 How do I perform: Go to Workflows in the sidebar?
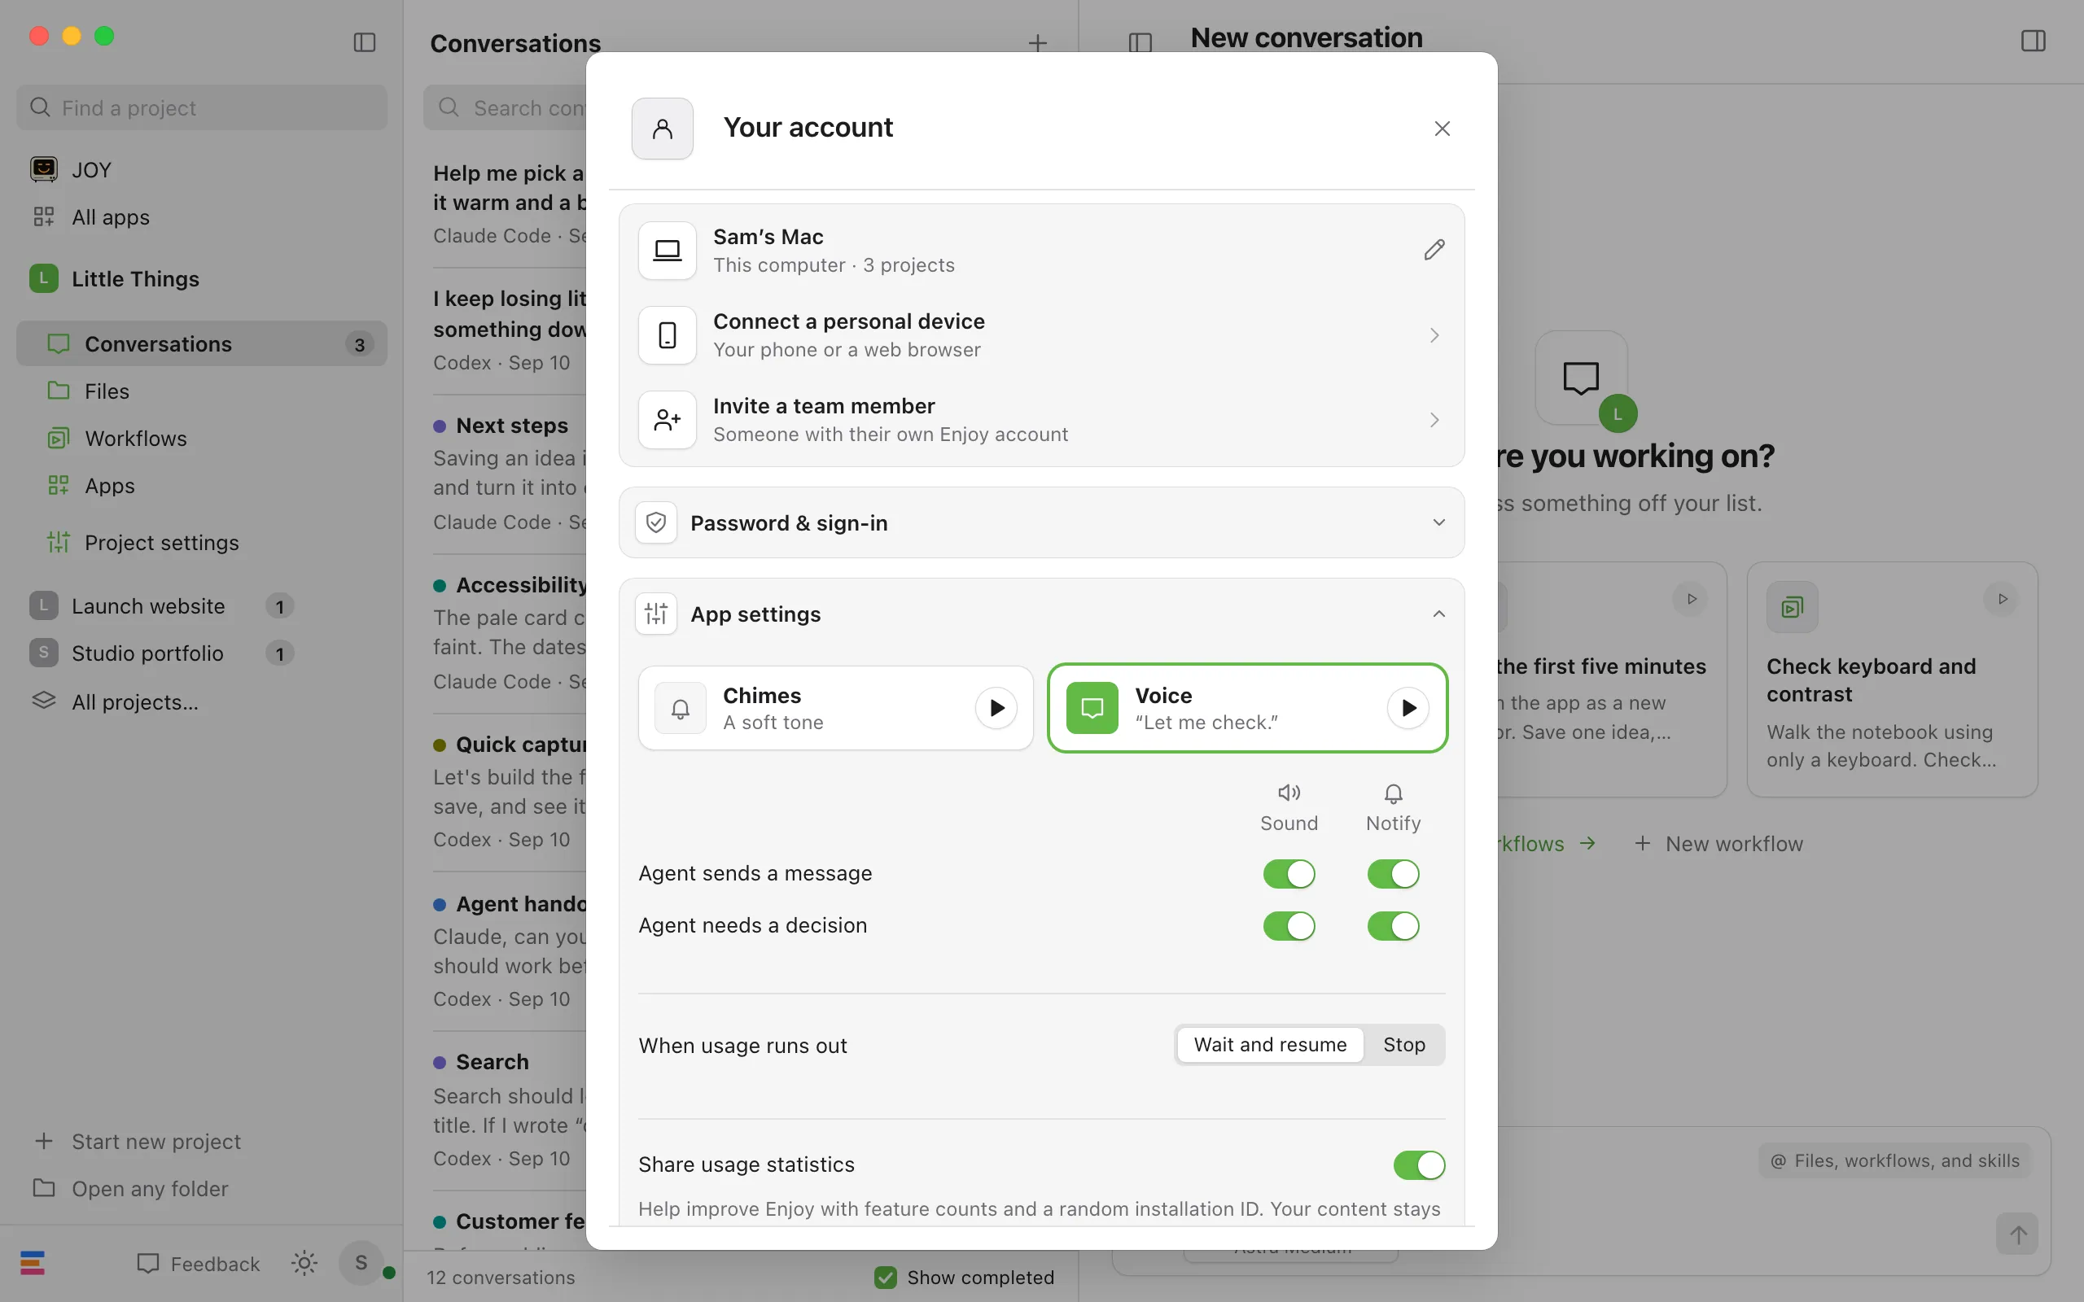coord(202,439)
